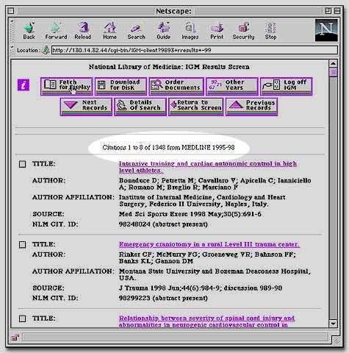Show Previous Records
Screen dimensions: 349x353
coord(252,107)
